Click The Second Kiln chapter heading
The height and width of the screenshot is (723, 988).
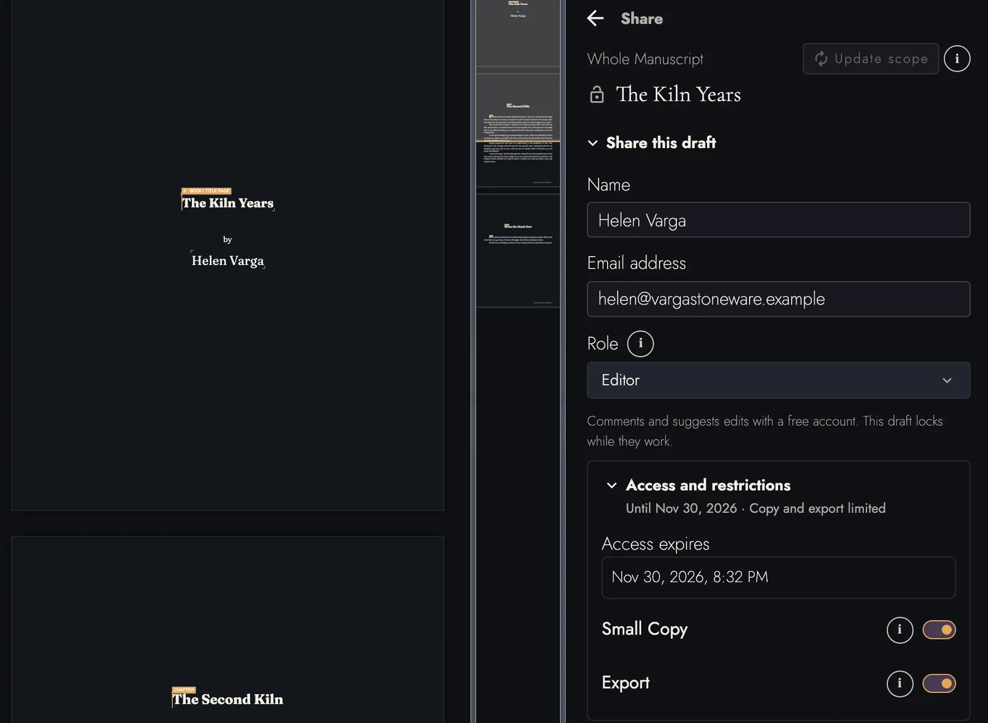[228, 700]
